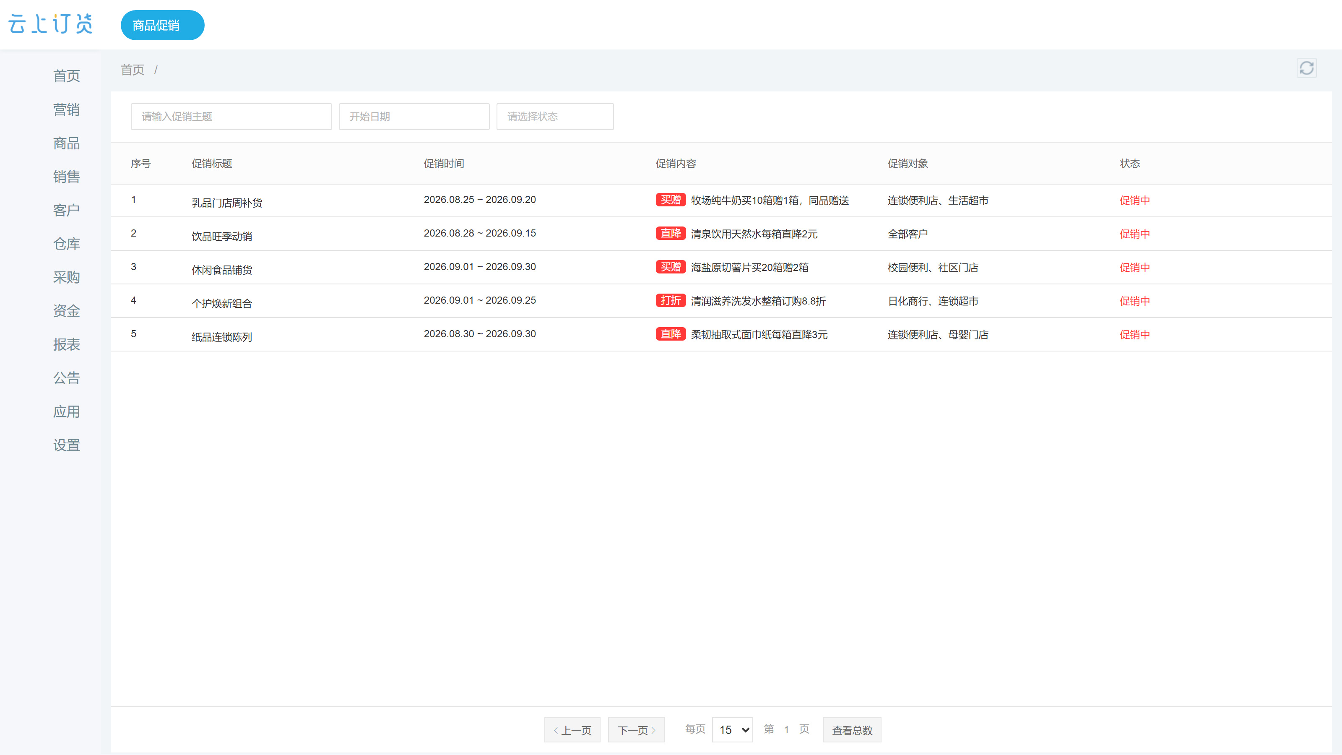The image size is (1342, 755).
Task: Expand the 请选择状态 status dropdown
Action: (x=555, y=117)
